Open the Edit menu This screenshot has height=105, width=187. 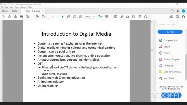click(x=7, y=7)
